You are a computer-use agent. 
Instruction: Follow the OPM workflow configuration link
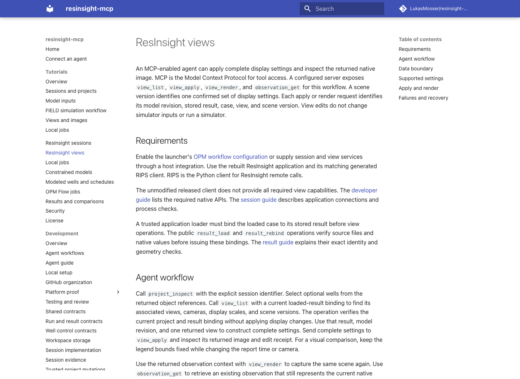pyautogui.click(x=230, y=157)
